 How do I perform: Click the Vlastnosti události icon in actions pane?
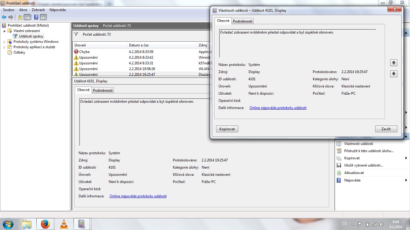pos(339,144)
